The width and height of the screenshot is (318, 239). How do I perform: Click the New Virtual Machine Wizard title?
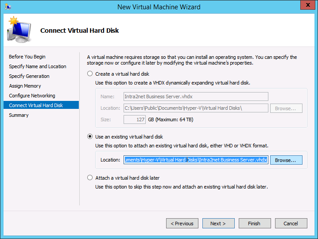click(x=159, y=7)
